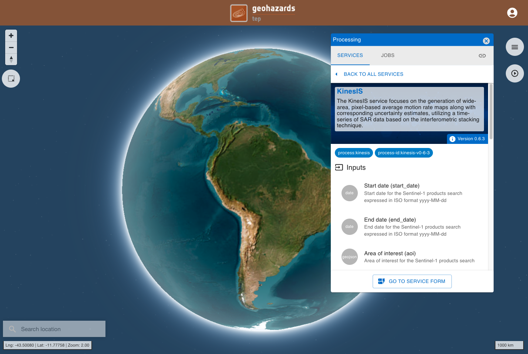Click the Search location field

click(x=54, y=329)
